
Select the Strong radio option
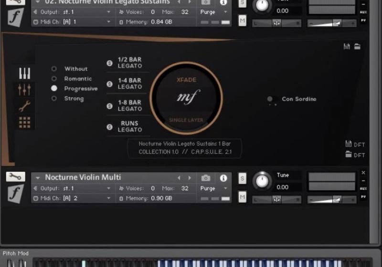tap(74, 99)
